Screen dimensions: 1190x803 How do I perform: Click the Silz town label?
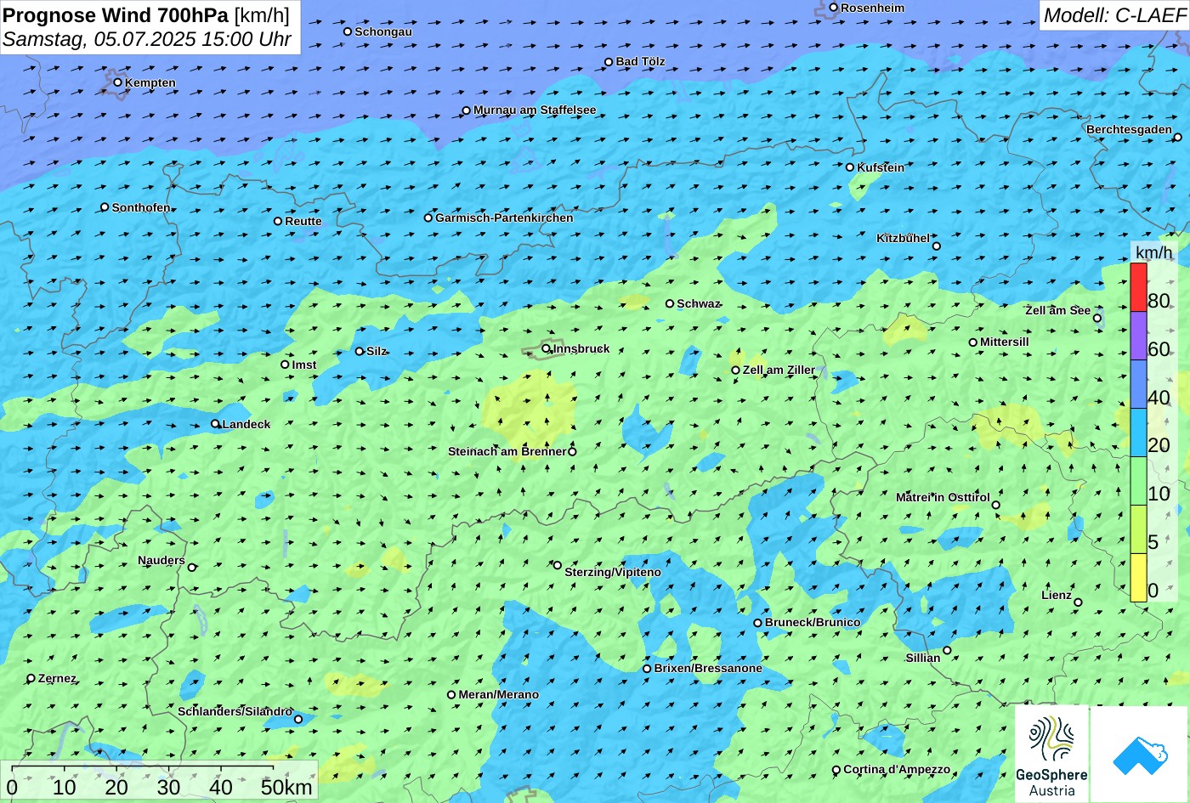[x=377, y=351]
